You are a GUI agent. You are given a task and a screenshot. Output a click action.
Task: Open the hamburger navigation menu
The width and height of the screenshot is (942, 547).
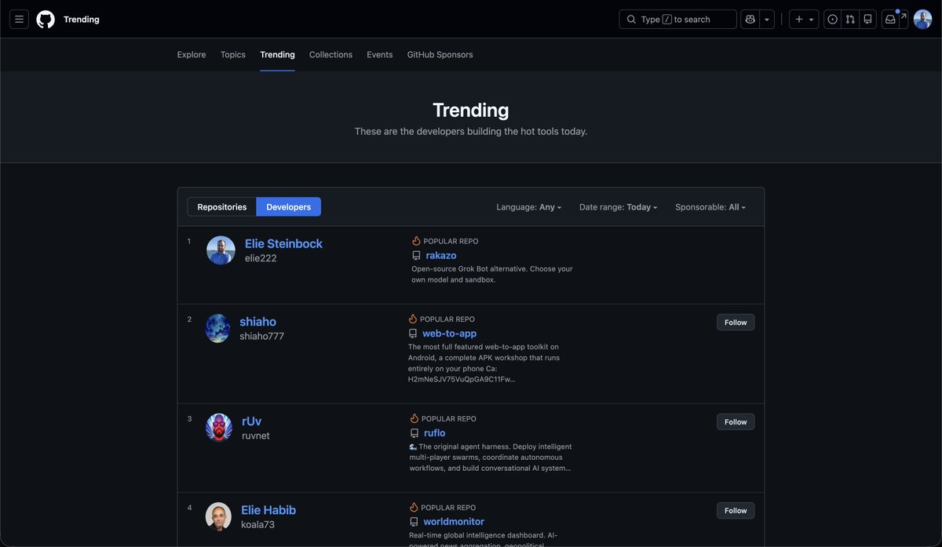19,19
